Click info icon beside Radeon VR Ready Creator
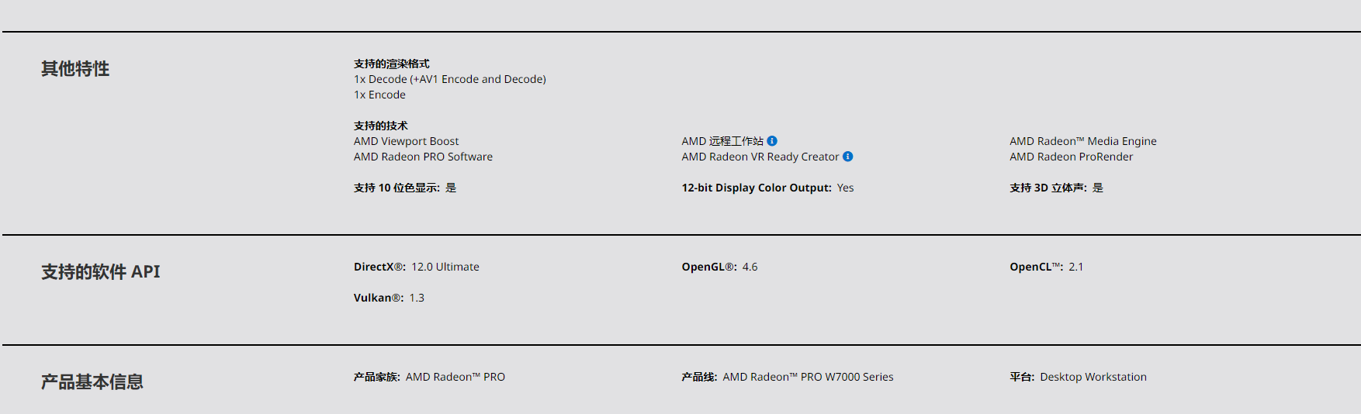The image size is (1361, 414). pyautogui.click(x=848, y=157)
